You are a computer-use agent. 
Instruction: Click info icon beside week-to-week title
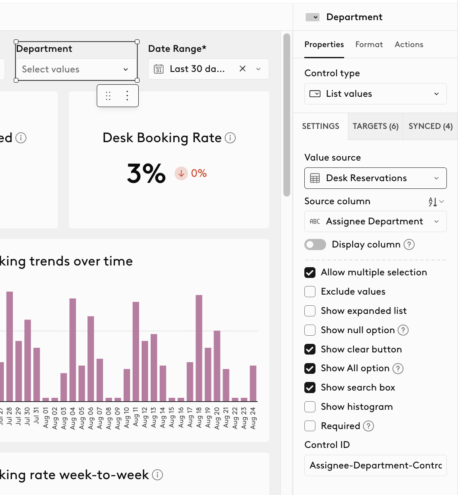[x=158, y=475]
